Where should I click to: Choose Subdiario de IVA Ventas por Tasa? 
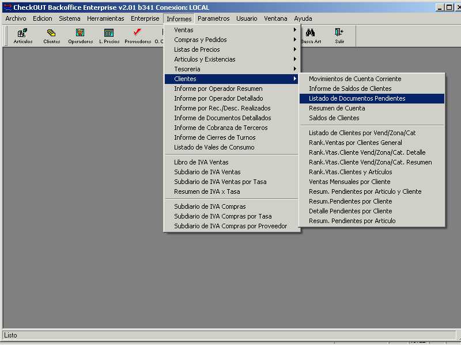(x=232, y=182)
